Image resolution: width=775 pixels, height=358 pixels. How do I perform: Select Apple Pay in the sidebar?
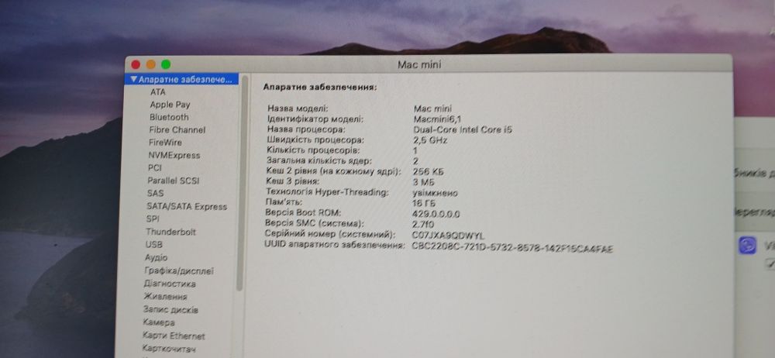click(x=170, y=105)
